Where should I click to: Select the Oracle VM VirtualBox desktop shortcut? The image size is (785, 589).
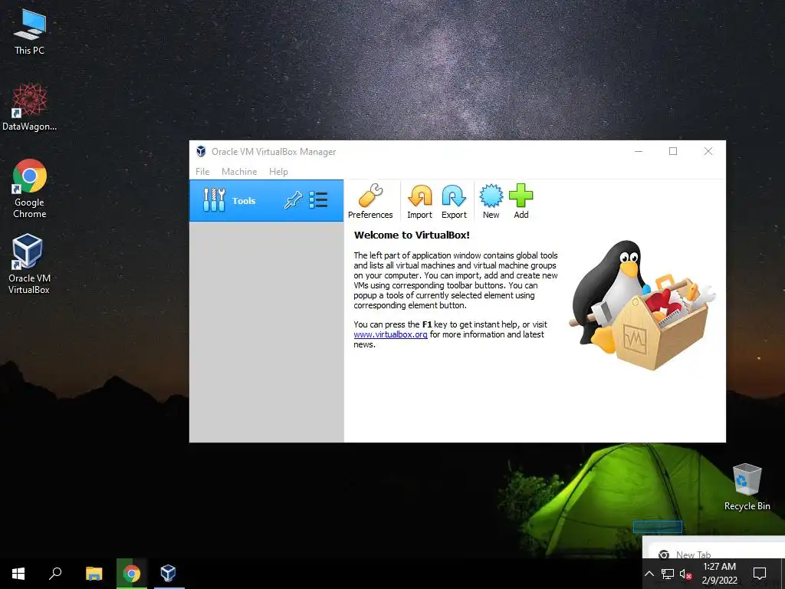29,264
